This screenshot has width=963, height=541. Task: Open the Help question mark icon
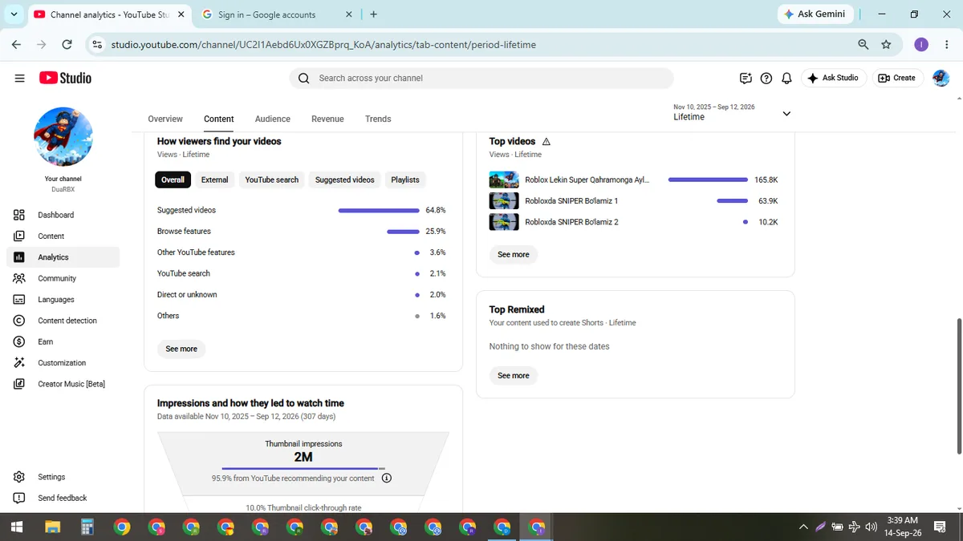766,78
